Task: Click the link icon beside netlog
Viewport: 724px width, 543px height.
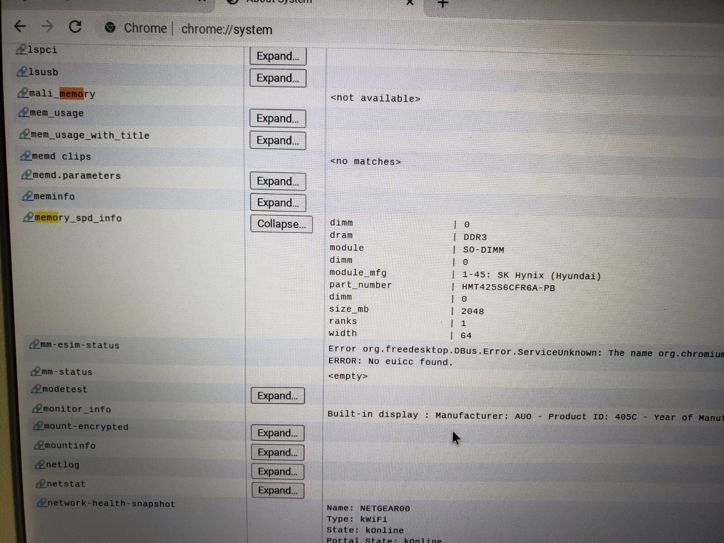Action: pyautogui.click(x=40, y=464)
